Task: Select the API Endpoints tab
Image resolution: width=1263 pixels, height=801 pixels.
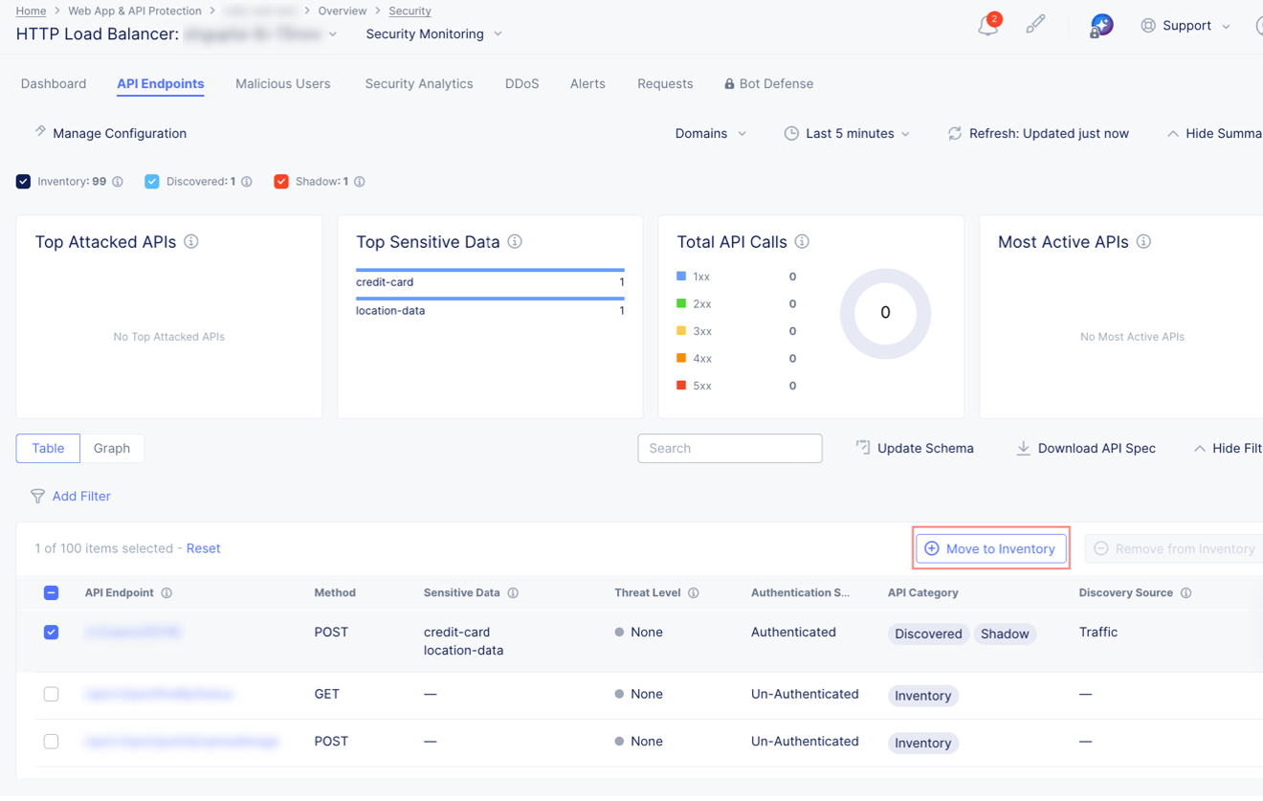Action: [161, 84]
